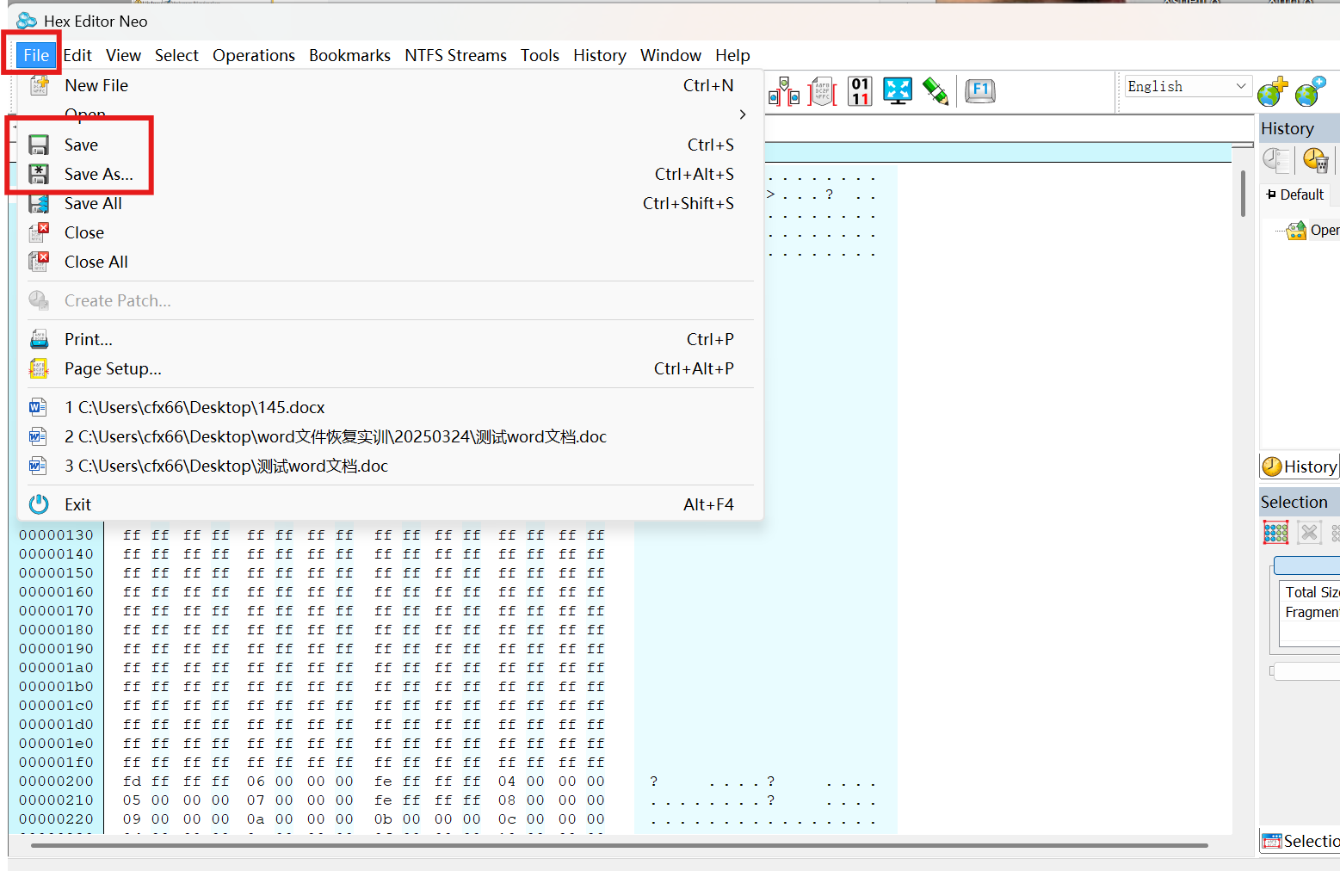Choose Close from the File menu
The image size is (1340, 871).
(391, 232)
